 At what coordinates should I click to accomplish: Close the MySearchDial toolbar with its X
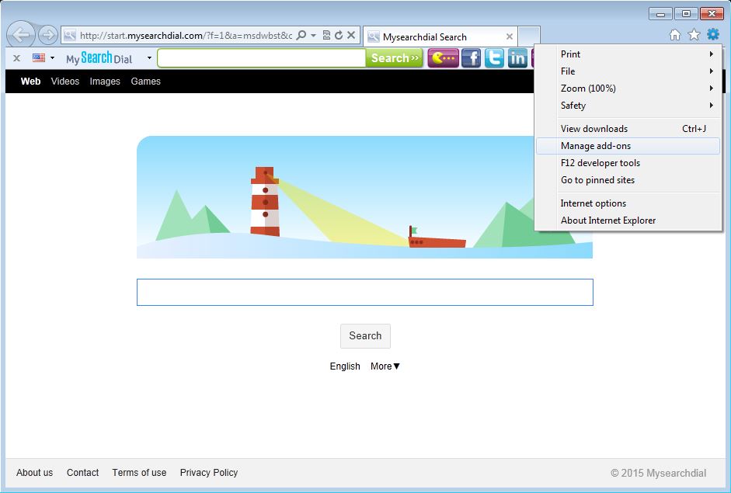(17, 58)
